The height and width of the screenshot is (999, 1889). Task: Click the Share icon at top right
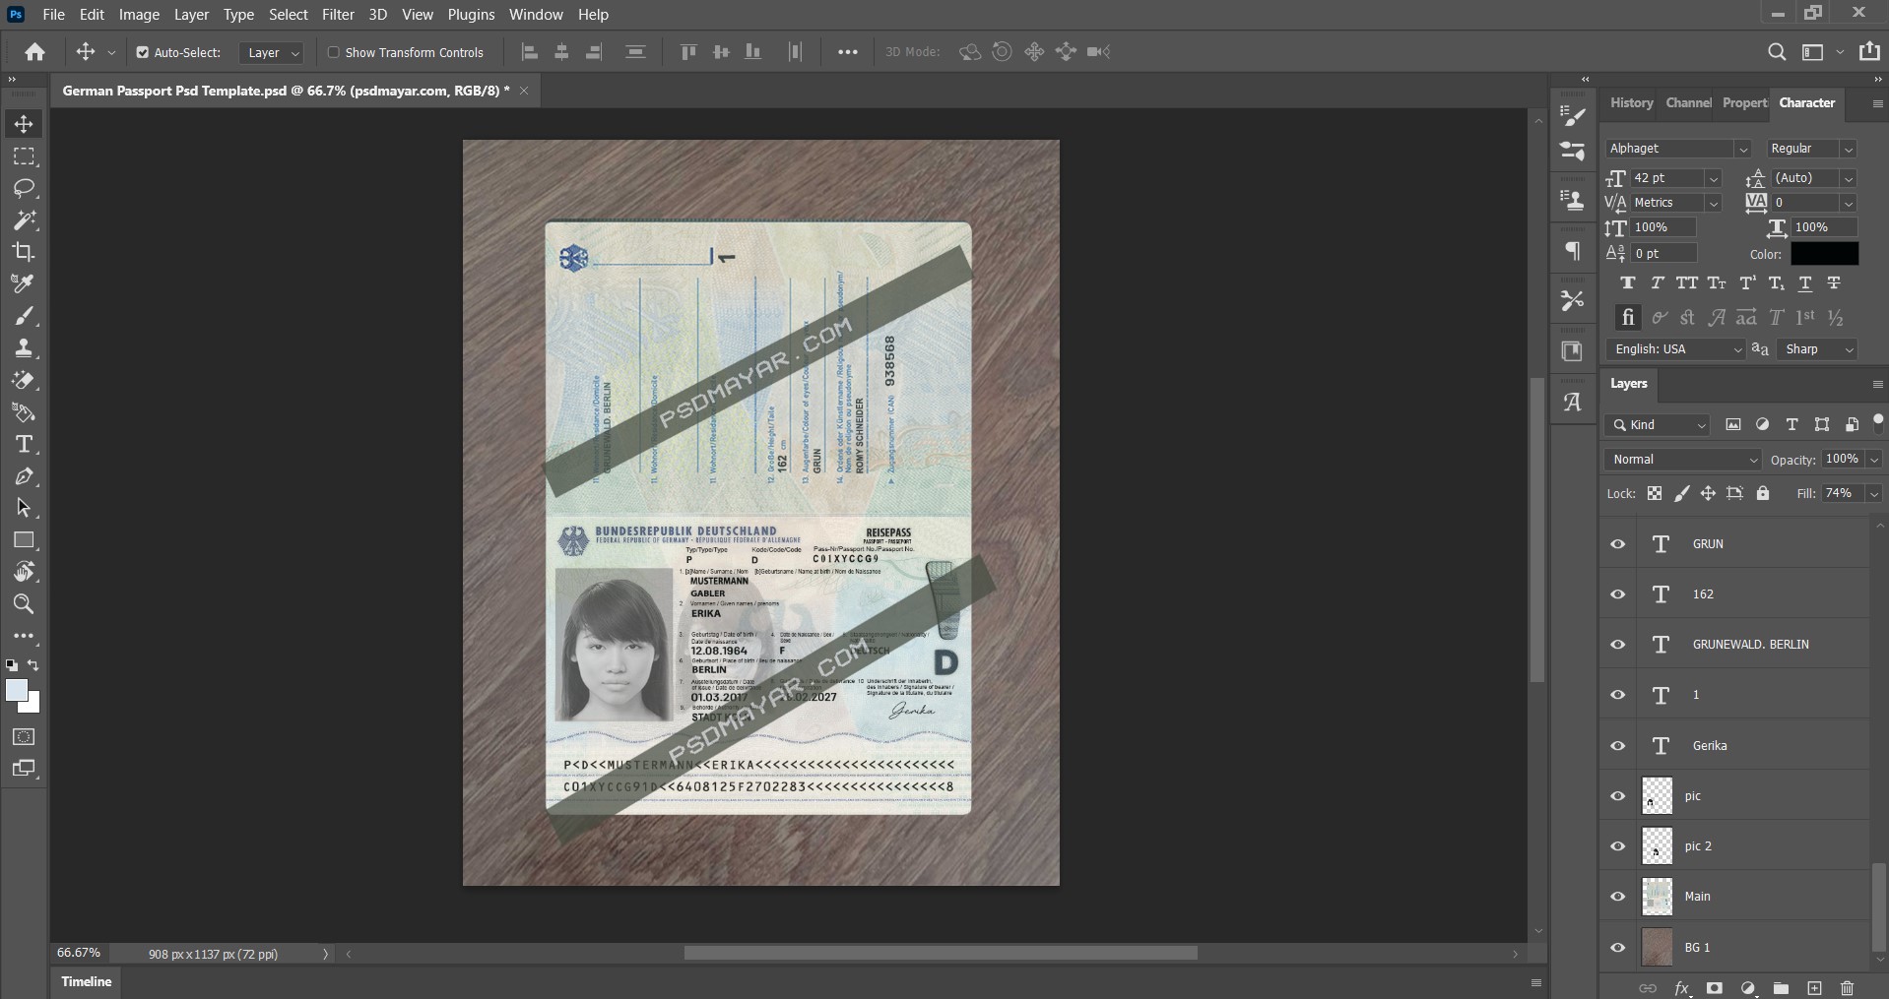pos(1869,51)
